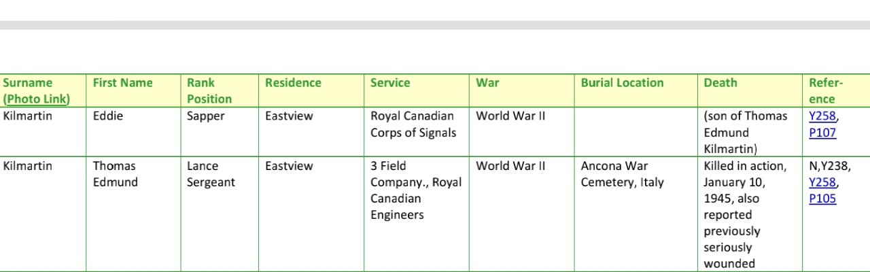This screenshot has height=272, width=870.
Task: Click the 'Royal Canadian Corps of Signals' cell
Action: point(412,124)
